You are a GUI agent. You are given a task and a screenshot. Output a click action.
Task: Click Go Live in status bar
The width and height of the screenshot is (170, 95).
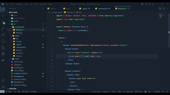pyautogui.click(x=139, y=92)
